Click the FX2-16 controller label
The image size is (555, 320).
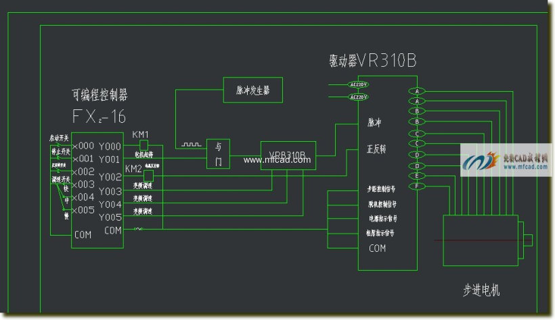click(99, 116)
